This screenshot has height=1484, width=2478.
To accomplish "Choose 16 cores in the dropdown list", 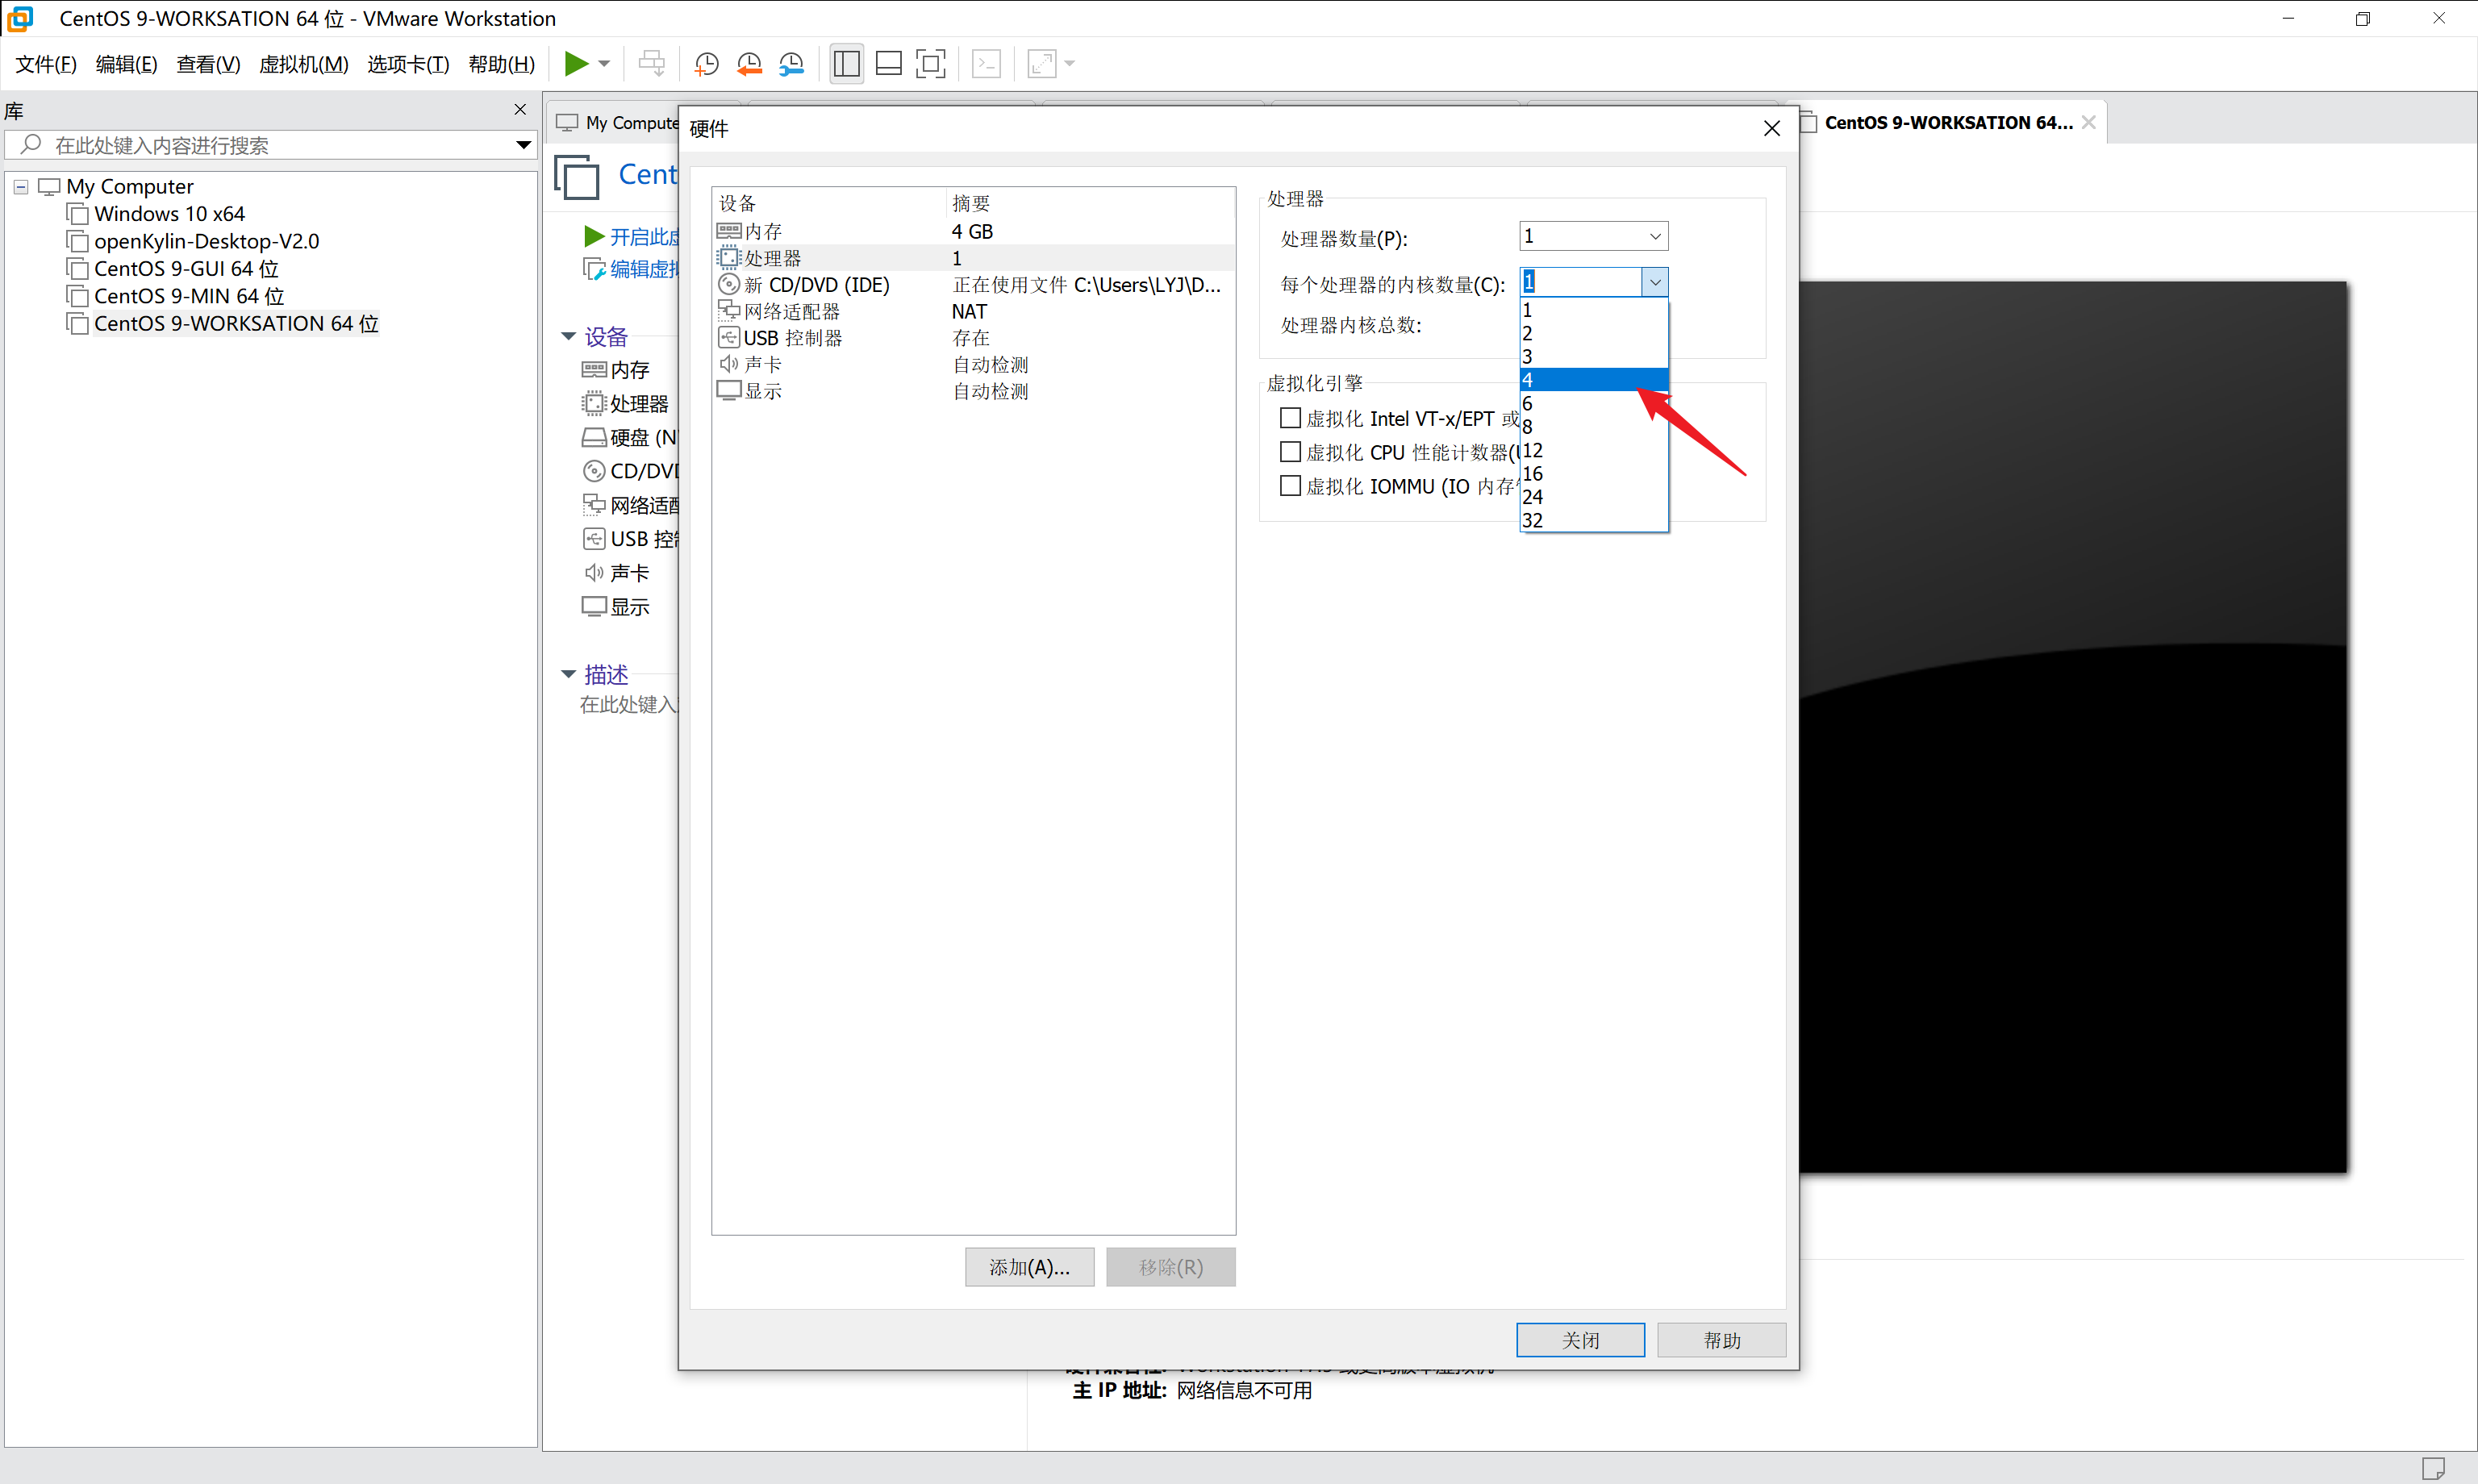I will [x=1594, y=474].
